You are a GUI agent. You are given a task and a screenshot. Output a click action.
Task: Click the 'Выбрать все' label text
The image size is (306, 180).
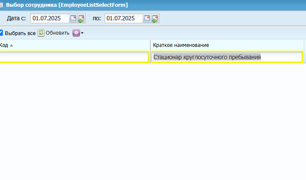pyautogui.click(x=20, y=33)
